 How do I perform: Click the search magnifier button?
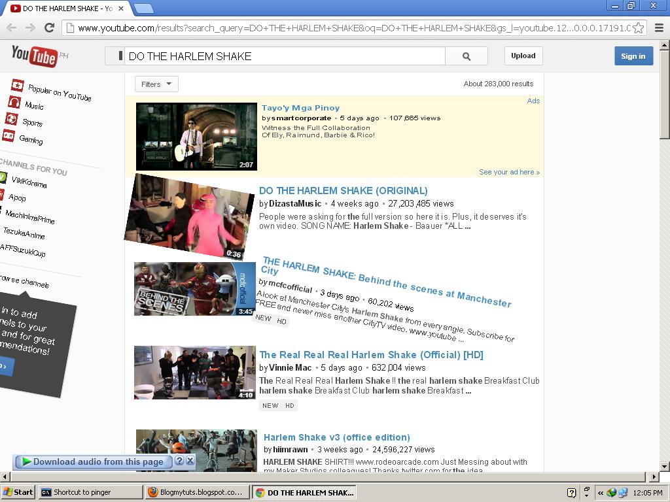[467, 56]
